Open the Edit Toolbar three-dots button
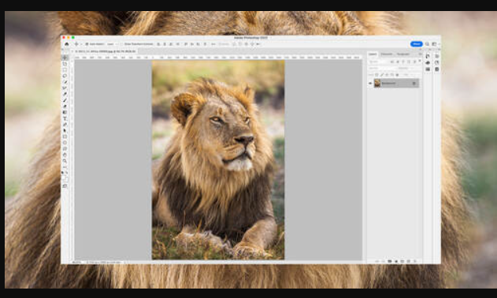This screenshot has height=298, width=497. [65, 166]
